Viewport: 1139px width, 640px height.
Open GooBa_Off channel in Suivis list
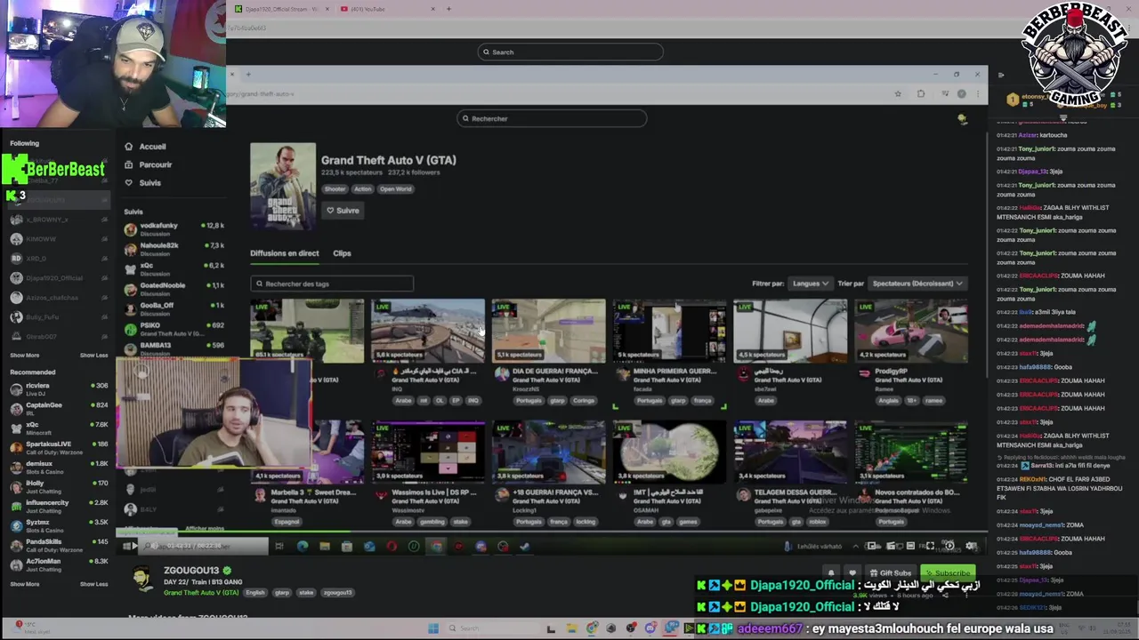coord(174,308)
